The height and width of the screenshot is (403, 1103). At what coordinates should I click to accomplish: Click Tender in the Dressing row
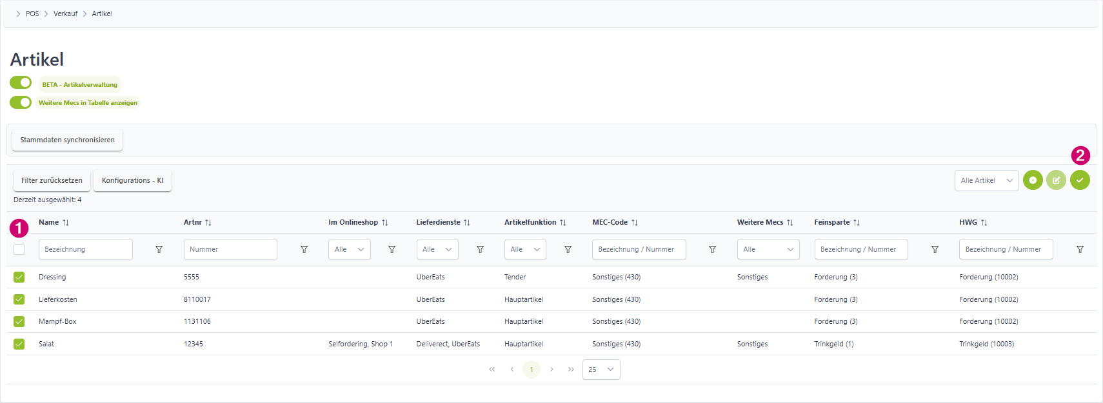coord(515,277)
